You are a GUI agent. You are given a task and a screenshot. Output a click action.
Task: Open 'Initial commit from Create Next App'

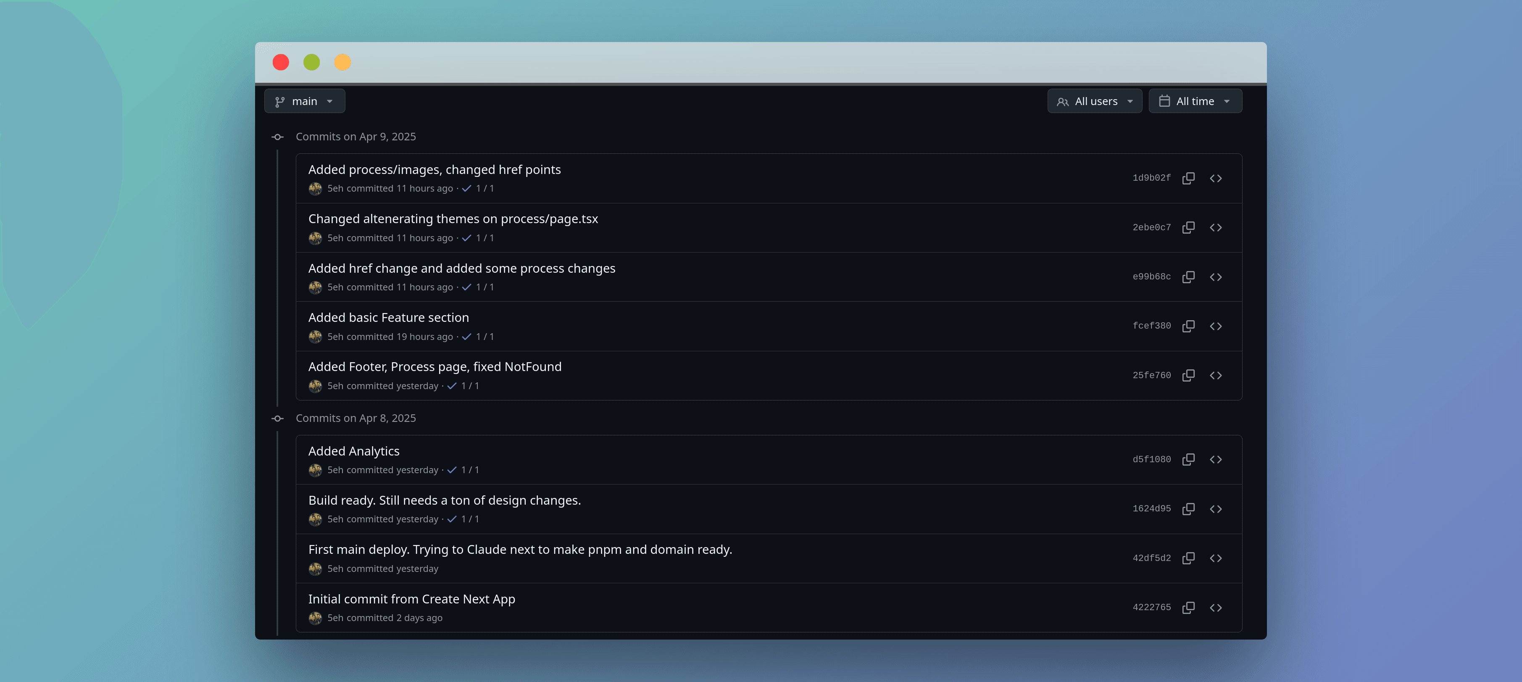coord(412,599)
